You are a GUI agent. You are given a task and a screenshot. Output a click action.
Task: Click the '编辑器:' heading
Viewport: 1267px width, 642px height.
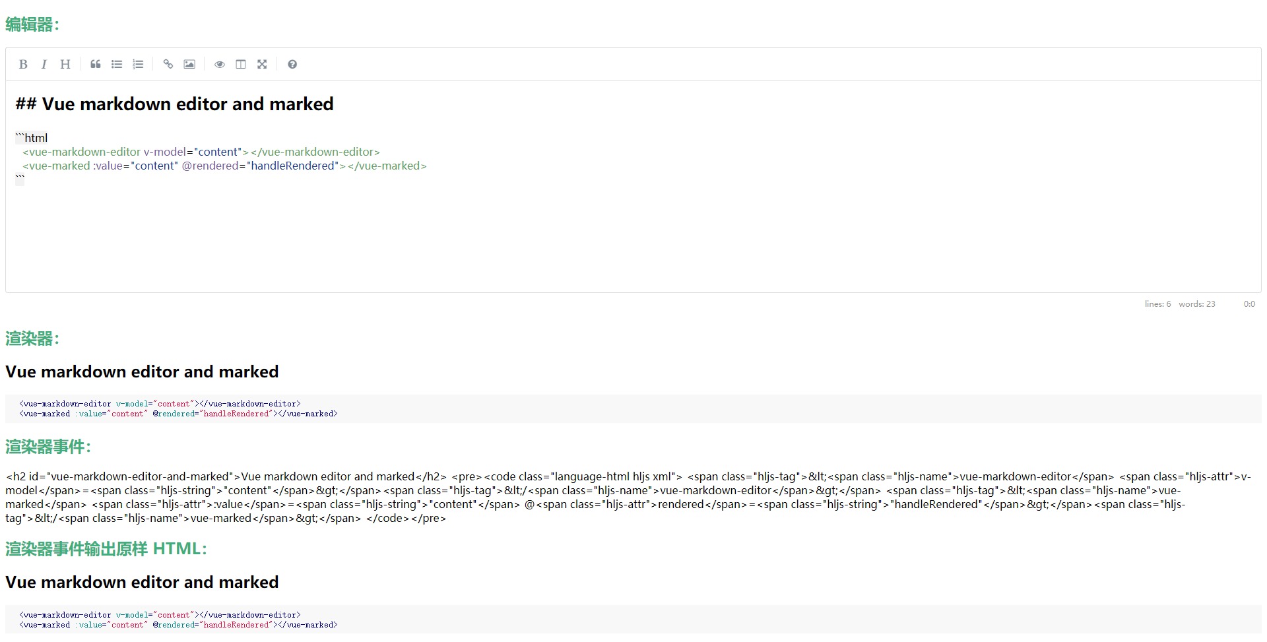(32, 24)
